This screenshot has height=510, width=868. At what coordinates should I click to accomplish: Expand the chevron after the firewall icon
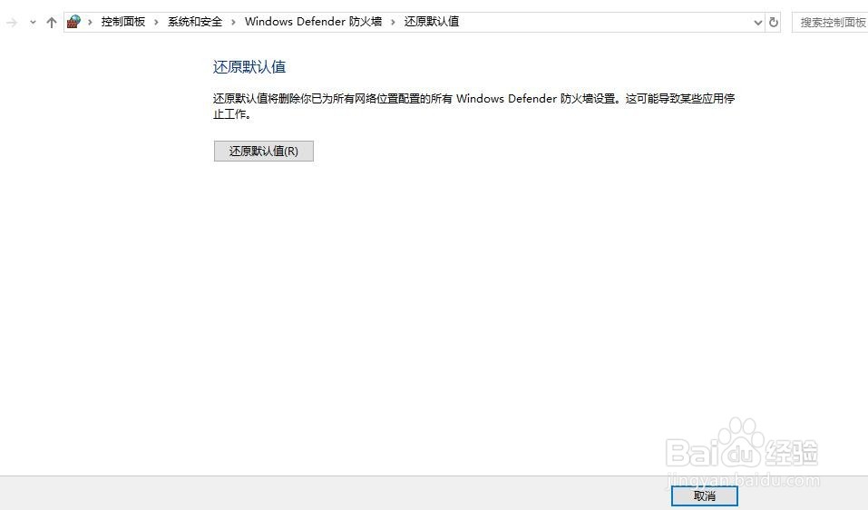pyautogui.click(x=90, y=22)
